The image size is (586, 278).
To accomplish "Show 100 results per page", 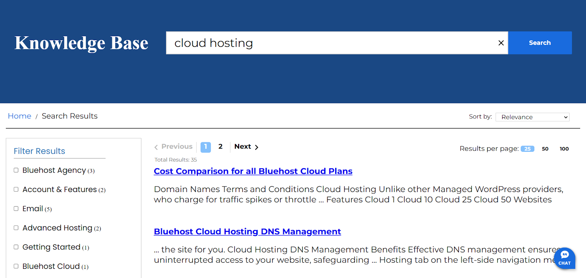I will 564,149.
